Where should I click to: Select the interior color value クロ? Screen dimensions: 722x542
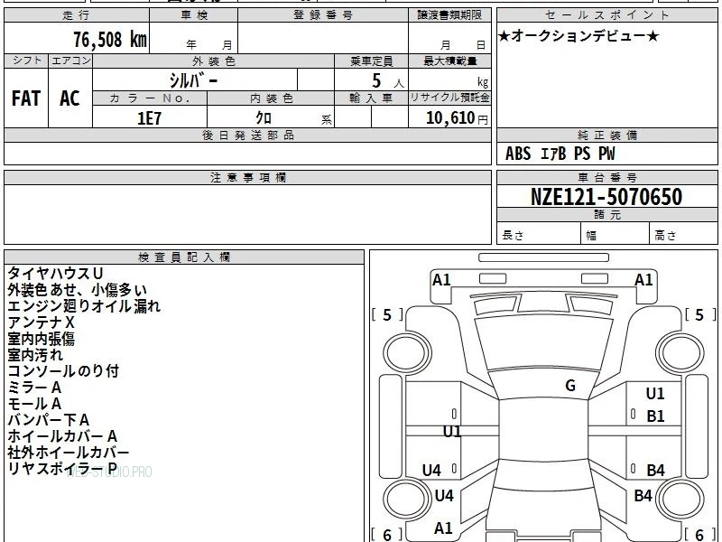[x=264, y=118]
